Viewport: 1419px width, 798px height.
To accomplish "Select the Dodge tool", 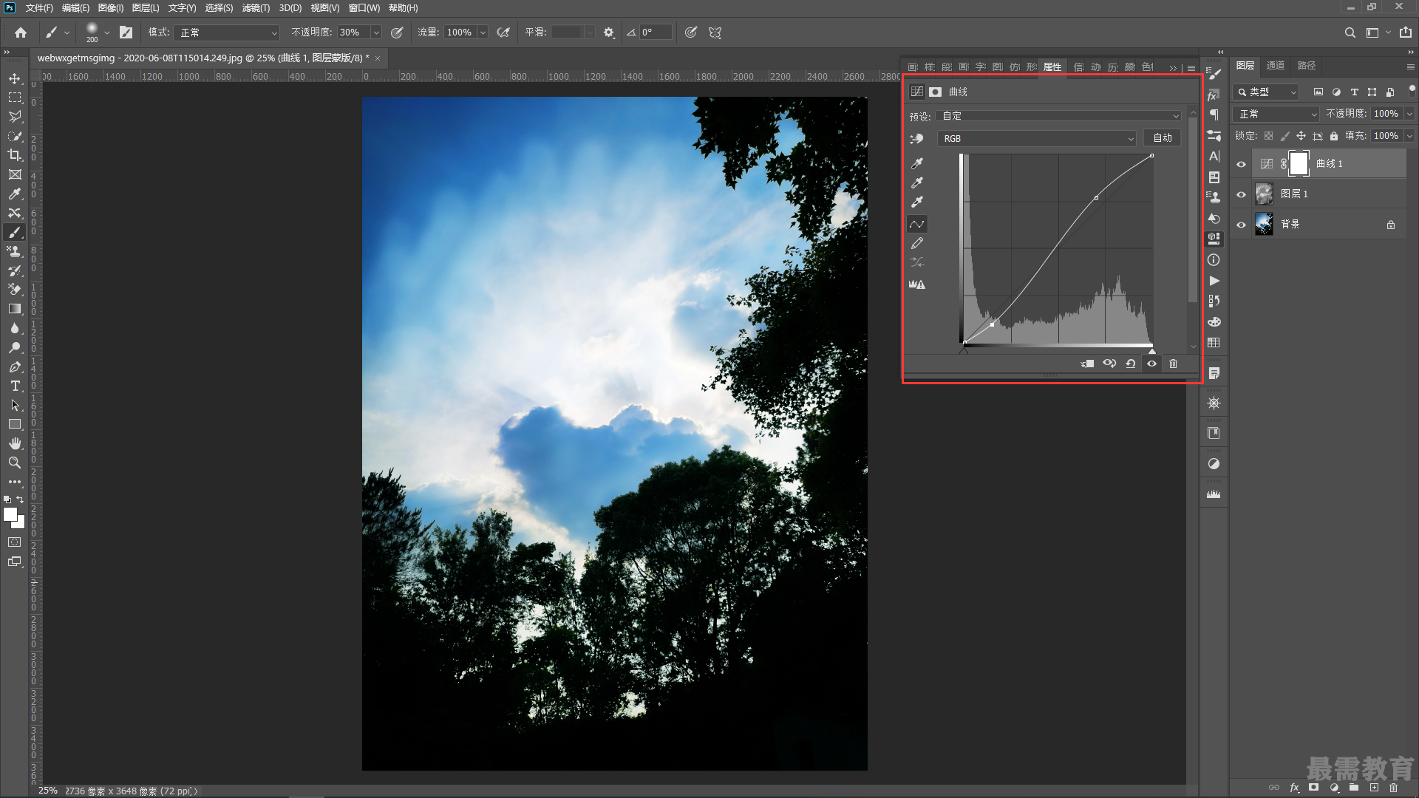I will 15,347.
